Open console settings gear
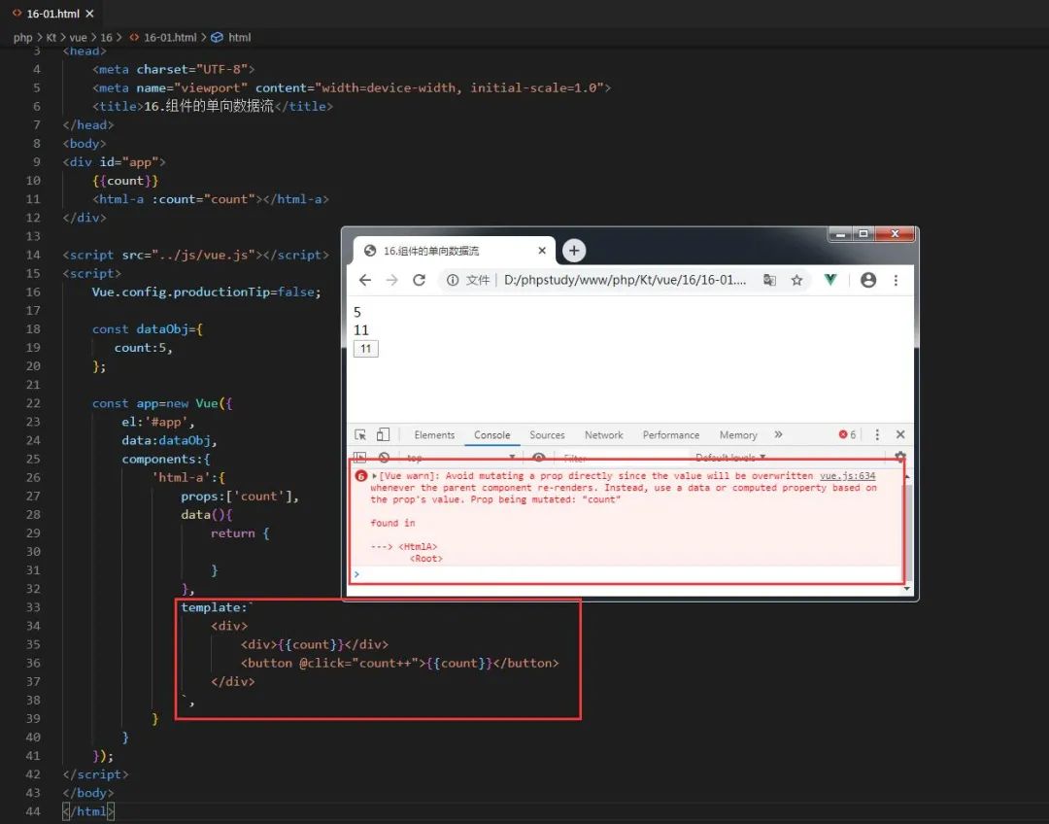 [899, 457]
